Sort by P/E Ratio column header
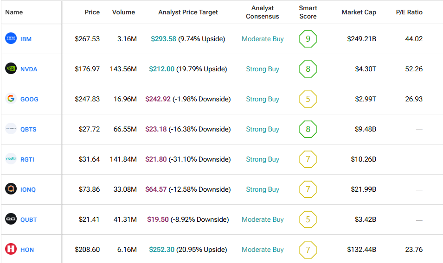This screenshot has width=443, height=263. point(409,12)
